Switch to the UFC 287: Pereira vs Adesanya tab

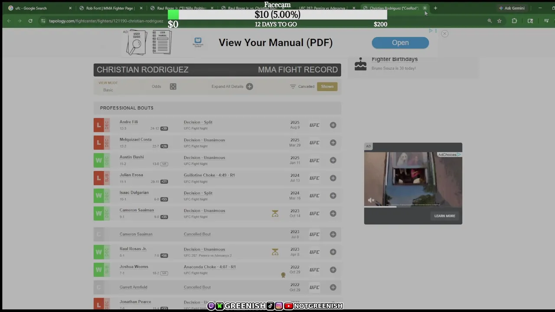pyautogui.click(x=323, y=8)
